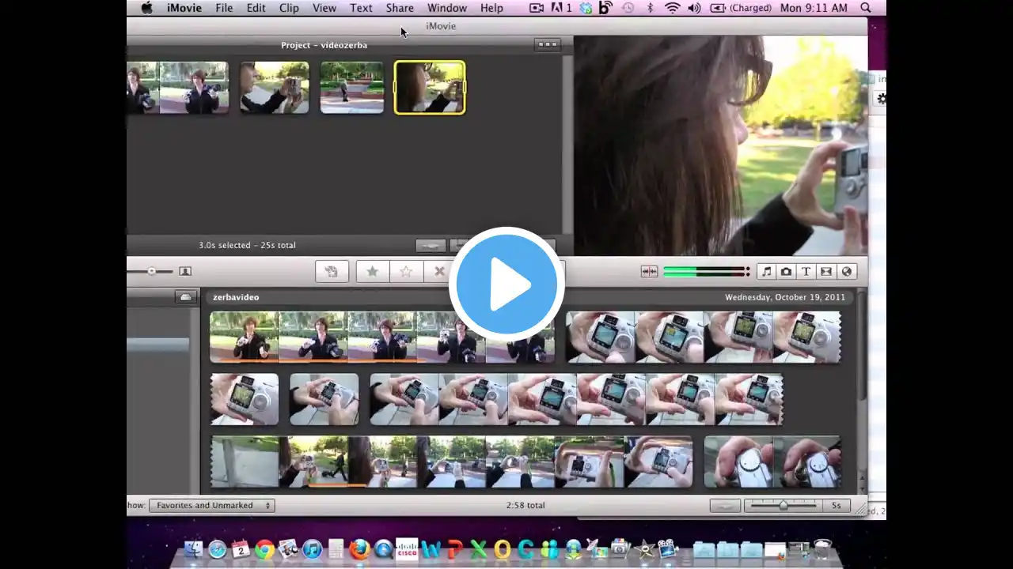Open the Music and Sound Effects browser

point(766,271)
